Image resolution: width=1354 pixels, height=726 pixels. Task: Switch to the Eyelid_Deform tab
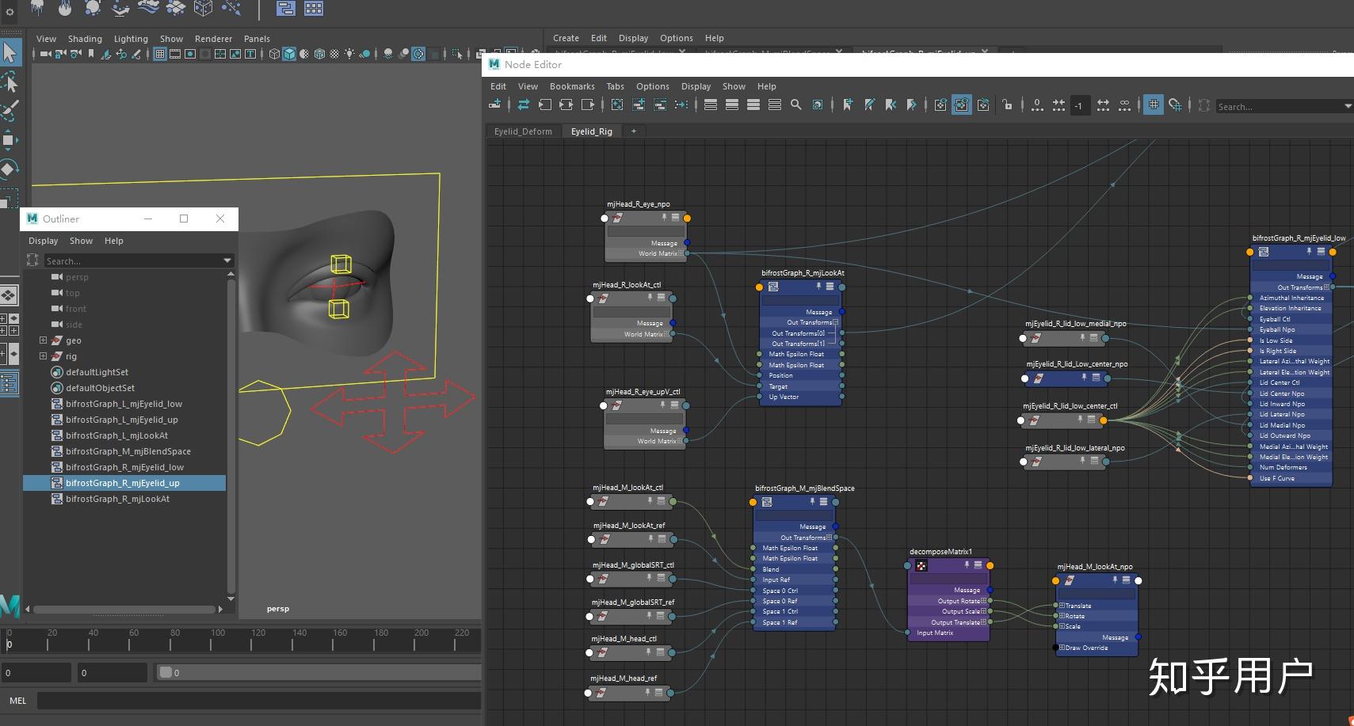click(523, 131)
